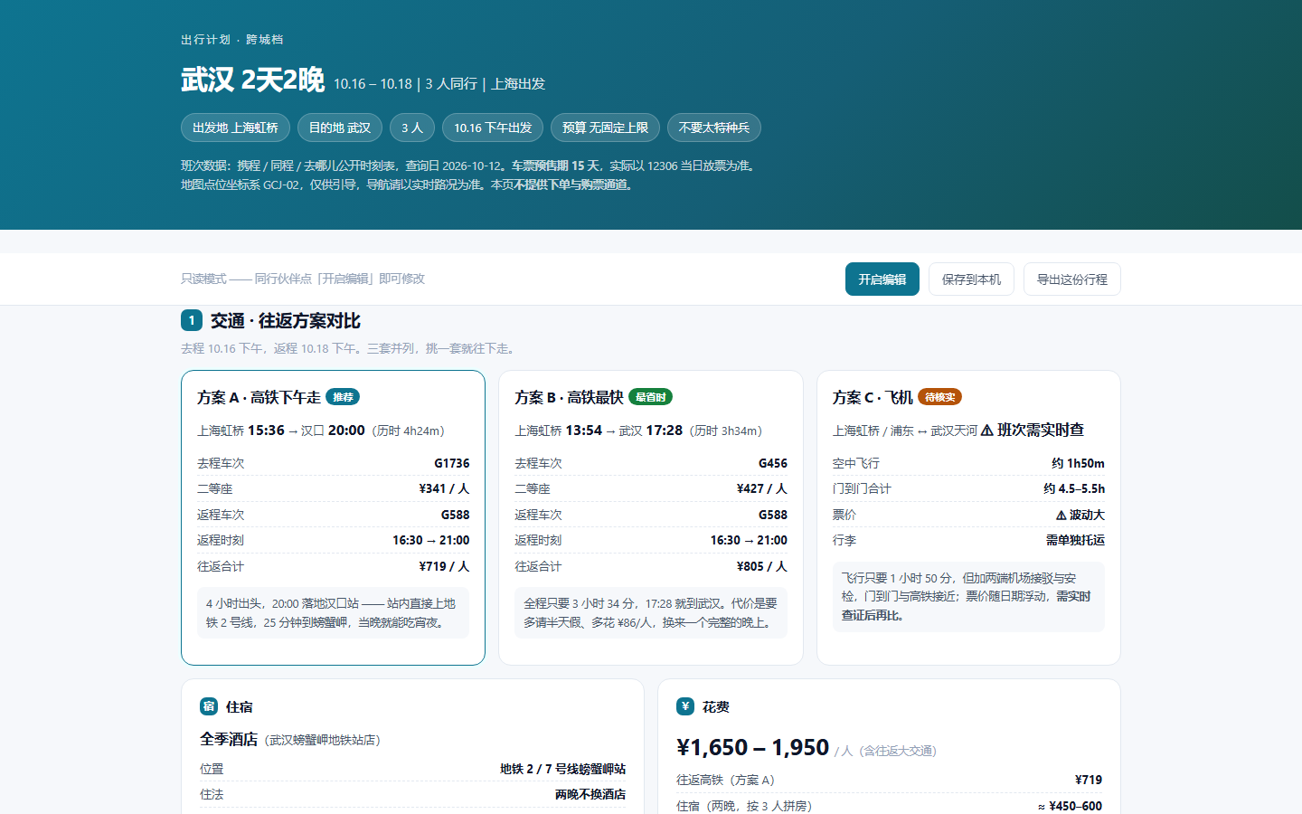The width and height of the screenshot is (1302, 814).
Task: Click the 约 1h50m flight time
Action: coord(1078,463)
